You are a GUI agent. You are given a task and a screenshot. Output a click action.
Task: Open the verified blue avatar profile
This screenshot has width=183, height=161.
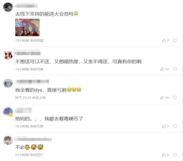8,112
